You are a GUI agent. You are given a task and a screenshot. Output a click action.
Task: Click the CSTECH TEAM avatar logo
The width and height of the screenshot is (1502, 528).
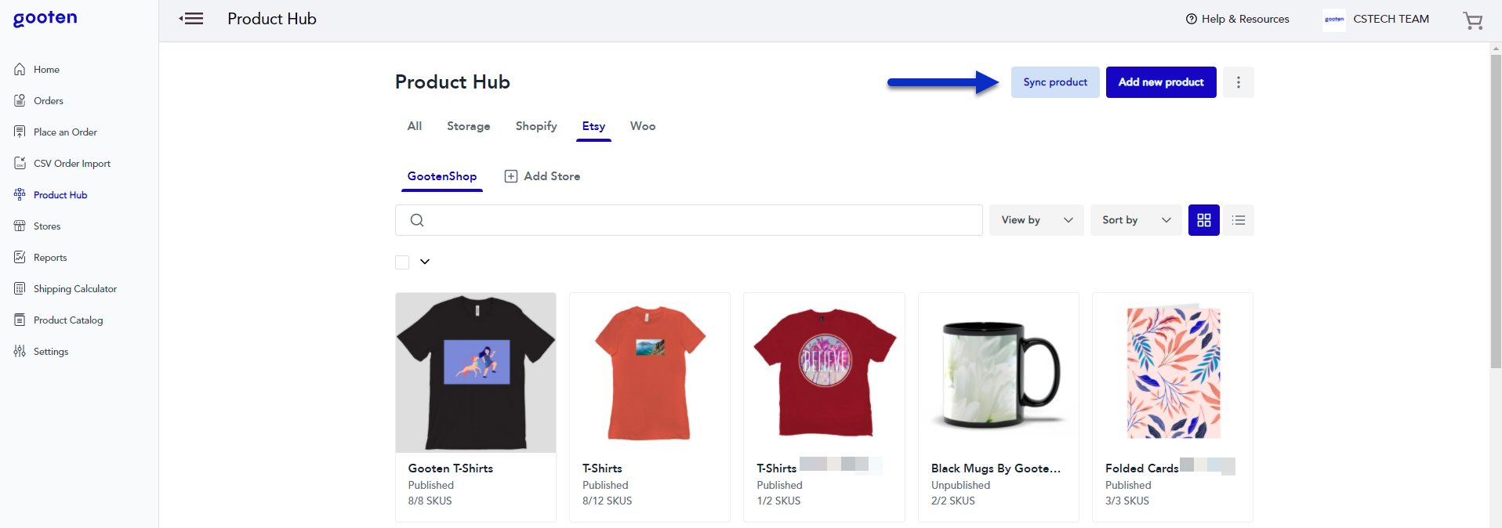point(1334,20)
